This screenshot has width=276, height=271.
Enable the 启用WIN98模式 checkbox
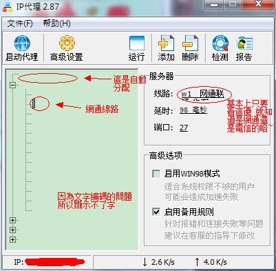(x=156, y=174)
